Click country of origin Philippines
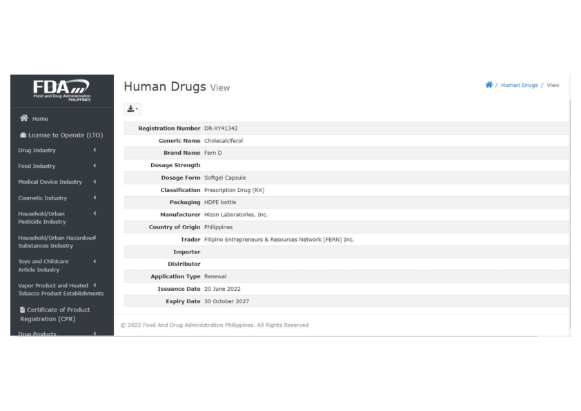The width and height of the screenshot is (581, 411). coord(218,227)
